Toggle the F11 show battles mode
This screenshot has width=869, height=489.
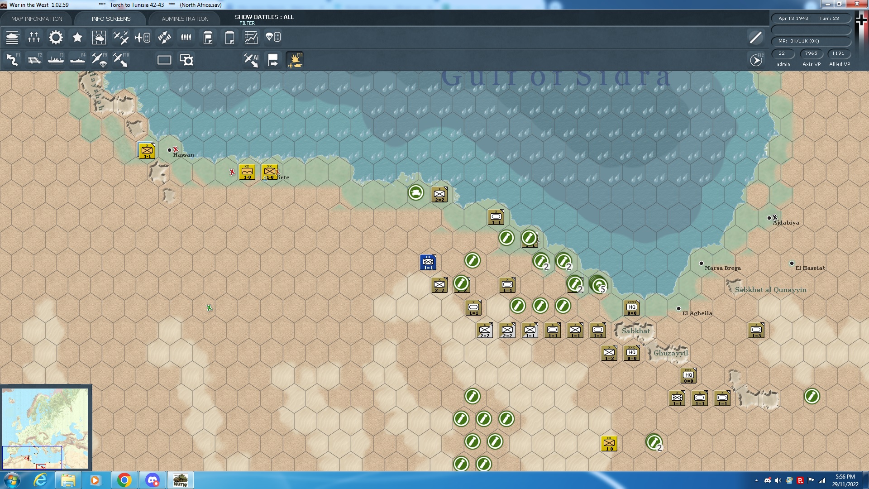[x=296, y=59]
